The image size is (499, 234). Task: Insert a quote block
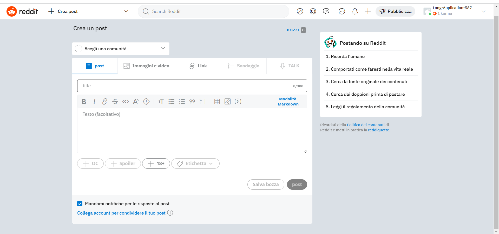point(192,101)
